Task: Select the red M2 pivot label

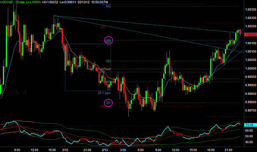Action: coord(103,106)
